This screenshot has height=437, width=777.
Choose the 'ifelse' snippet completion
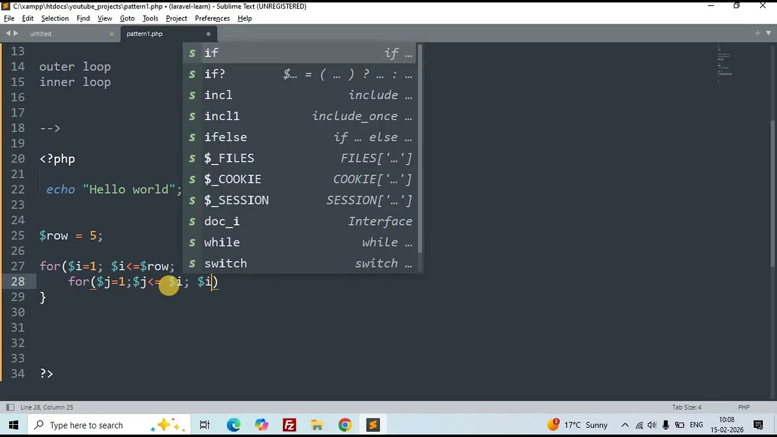[300, 137]
